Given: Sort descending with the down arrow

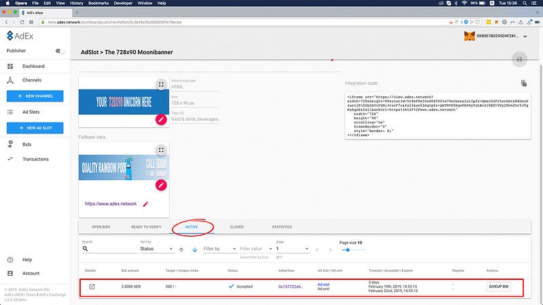Looking at the screenshot, I should pos(195,249).
